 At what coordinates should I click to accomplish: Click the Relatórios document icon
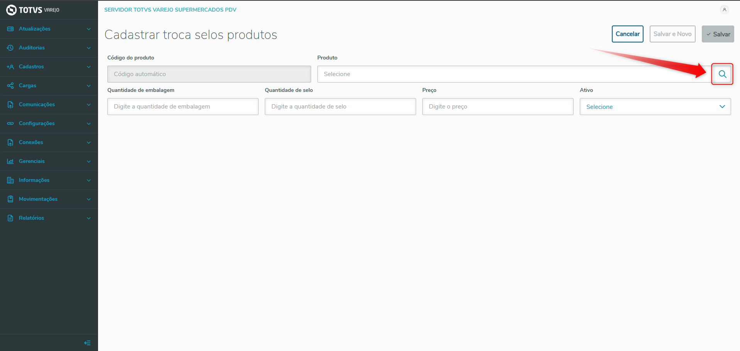[10, 218]
